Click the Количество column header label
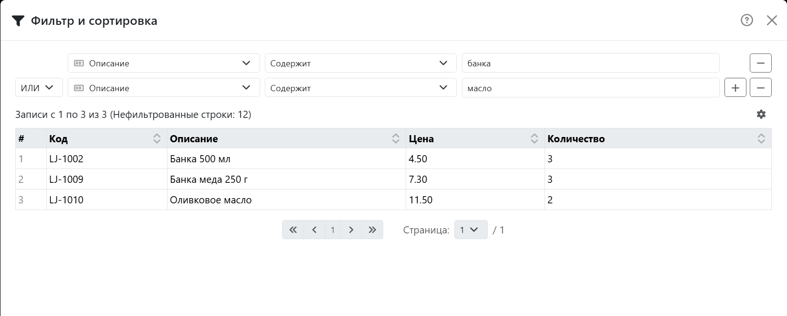 click(576, 138)
